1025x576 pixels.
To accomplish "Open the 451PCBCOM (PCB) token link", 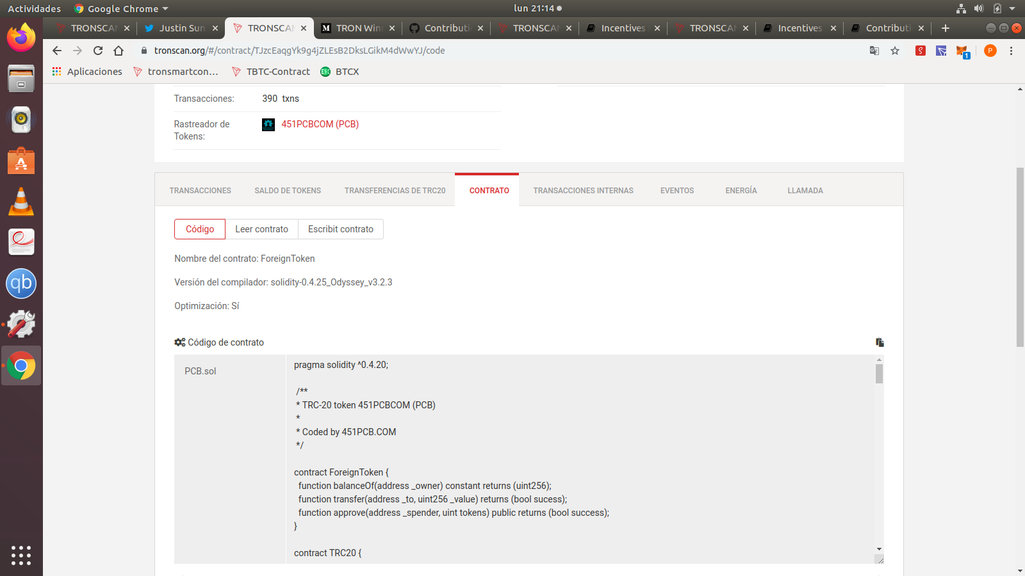I will 320,124.
